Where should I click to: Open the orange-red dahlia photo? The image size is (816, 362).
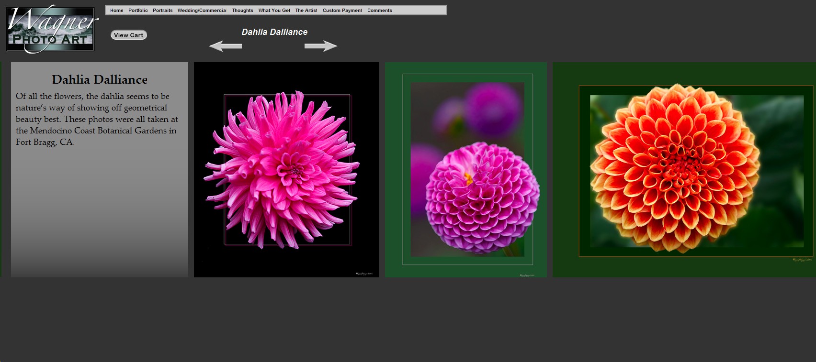coord(684,169)
